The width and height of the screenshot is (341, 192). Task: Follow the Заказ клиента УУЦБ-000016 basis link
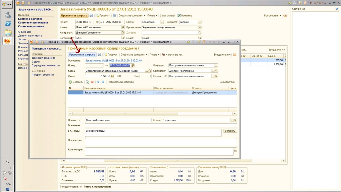pyautogui.click(x=113, y=61)
